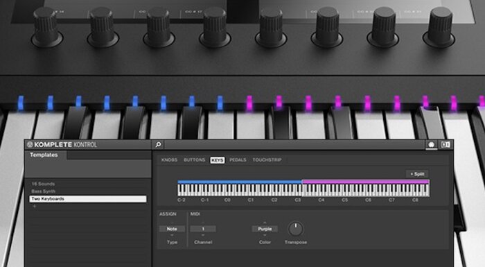Select the purple key zone bar
This screenshot has width=485, height=267.
point(366,182)
